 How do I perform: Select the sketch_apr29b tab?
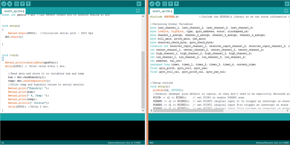161,12
